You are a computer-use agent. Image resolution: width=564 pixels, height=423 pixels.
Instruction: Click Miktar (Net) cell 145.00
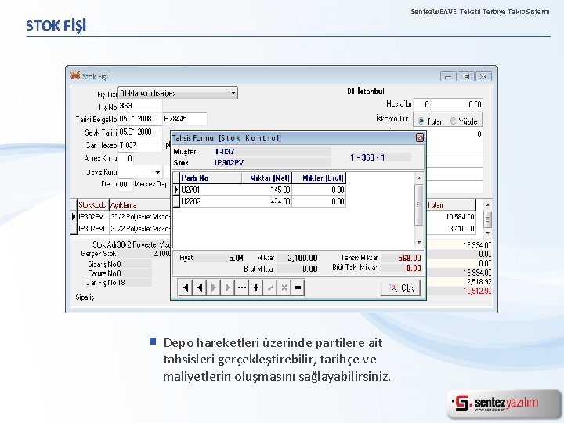[x=266, y=190]
